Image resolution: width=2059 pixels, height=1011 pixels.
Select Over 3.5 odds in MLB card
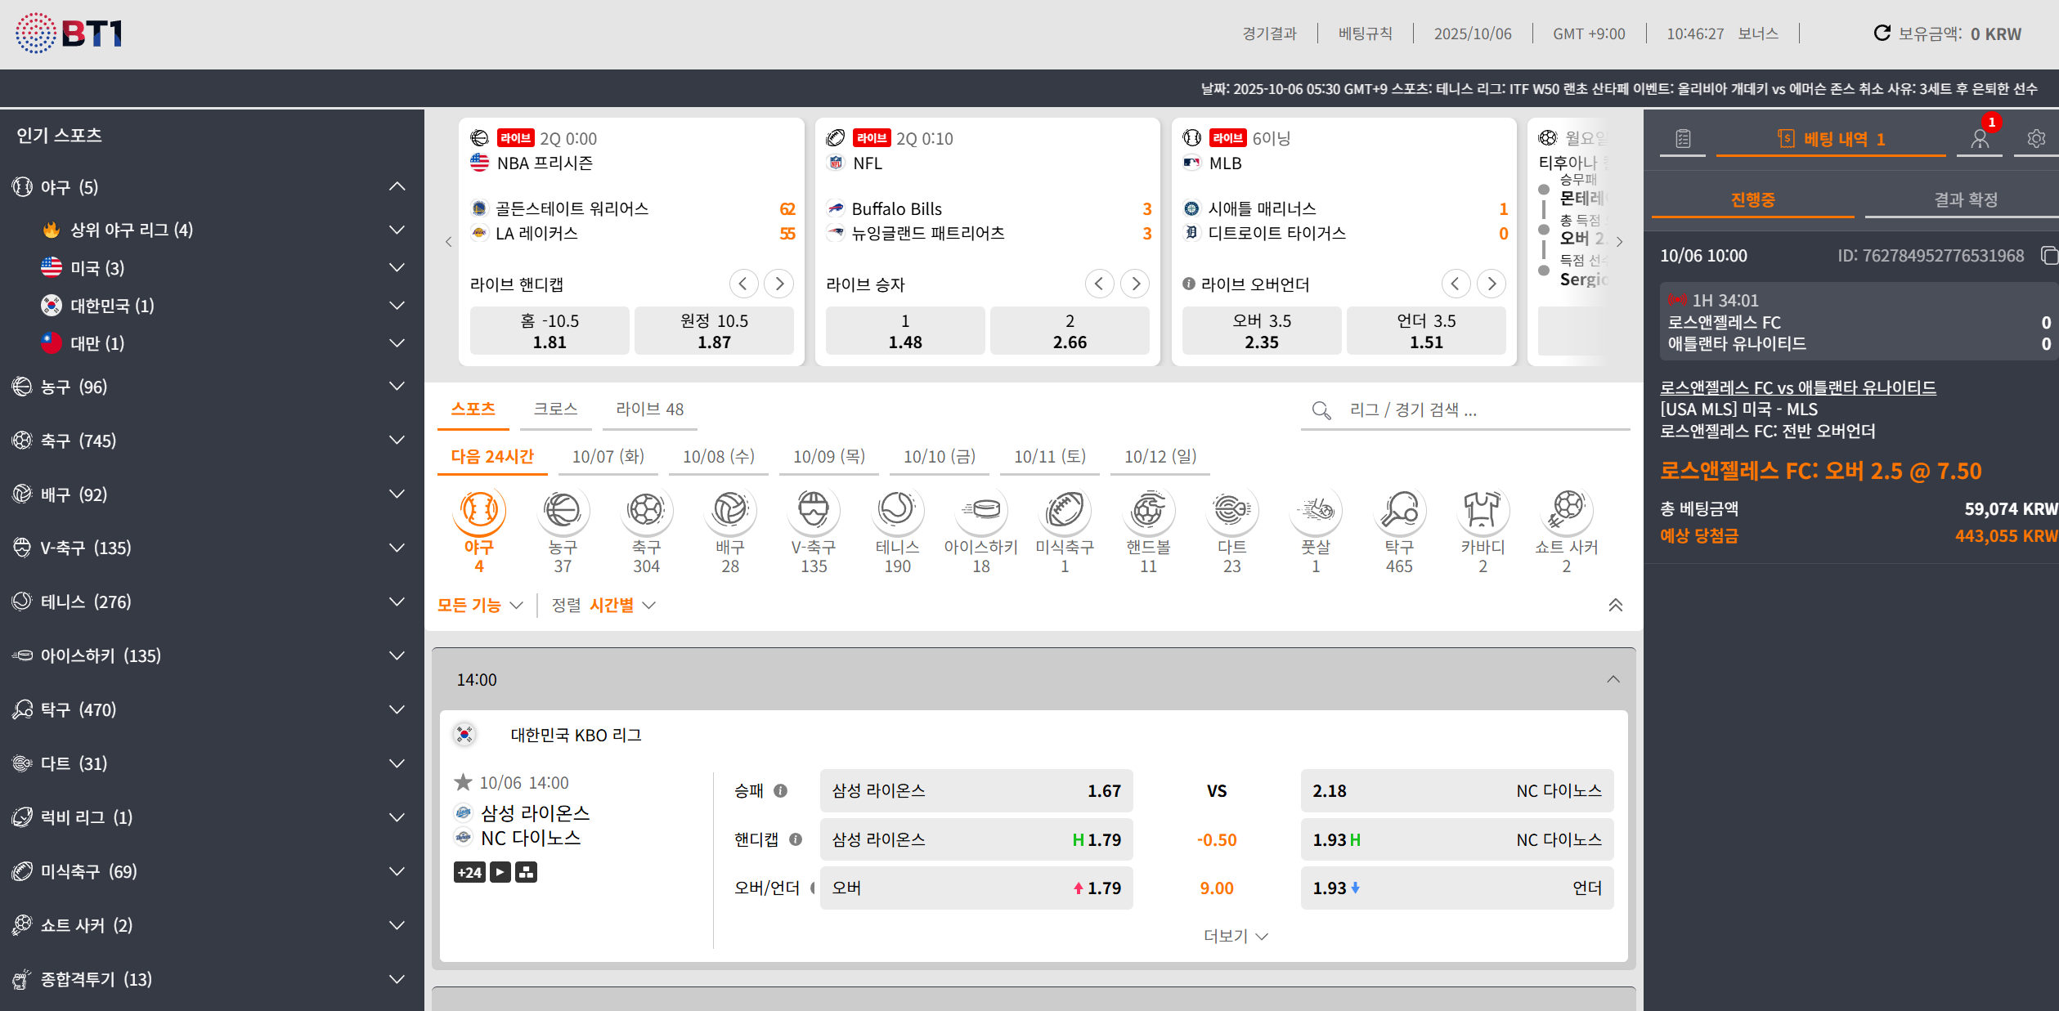(1261, 331)
